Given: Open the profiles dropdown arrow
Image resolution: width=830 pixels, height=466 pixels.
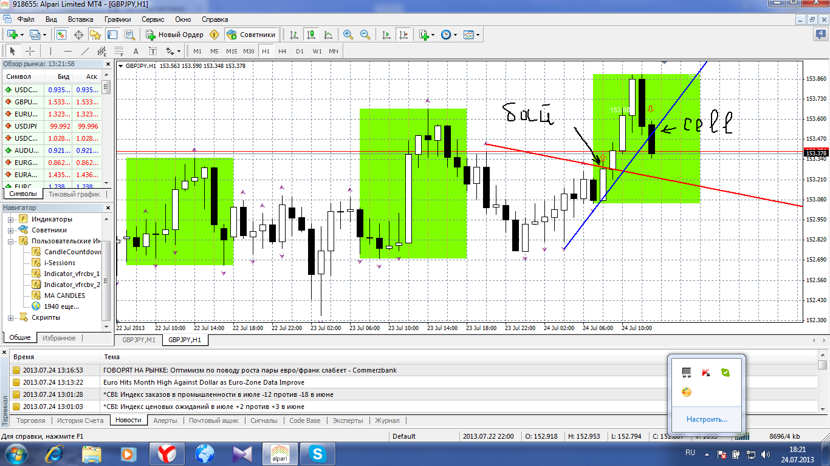Looking at the screenshot, I should pyautogui.click(x=44, y=35).
